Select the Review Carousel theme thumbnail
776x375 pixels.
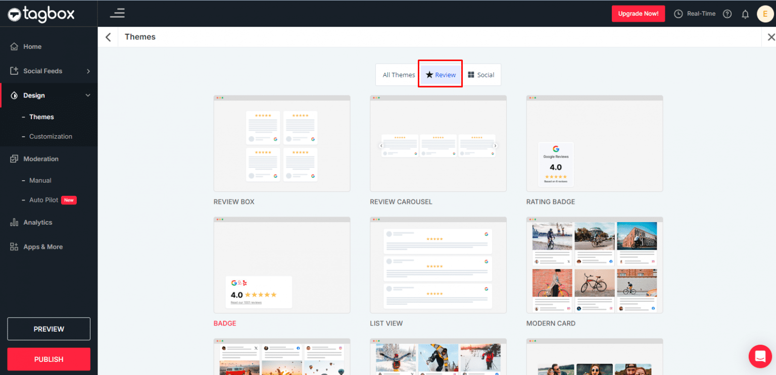438,144
